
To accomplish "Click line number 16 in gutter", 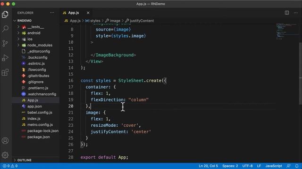I will point(71,80).
